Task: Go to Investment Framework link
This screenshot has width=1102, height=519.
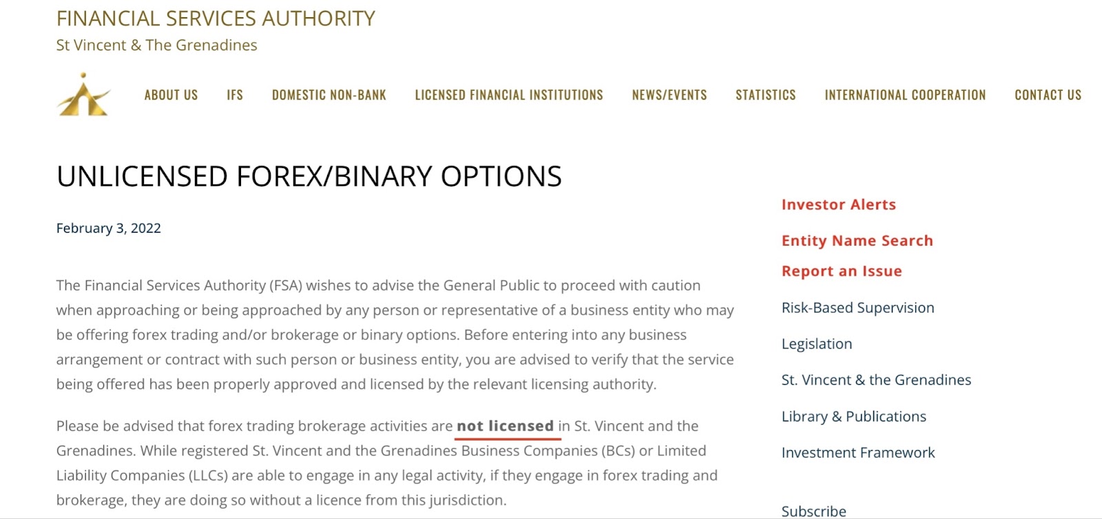Action: click(x=858, y=453)
